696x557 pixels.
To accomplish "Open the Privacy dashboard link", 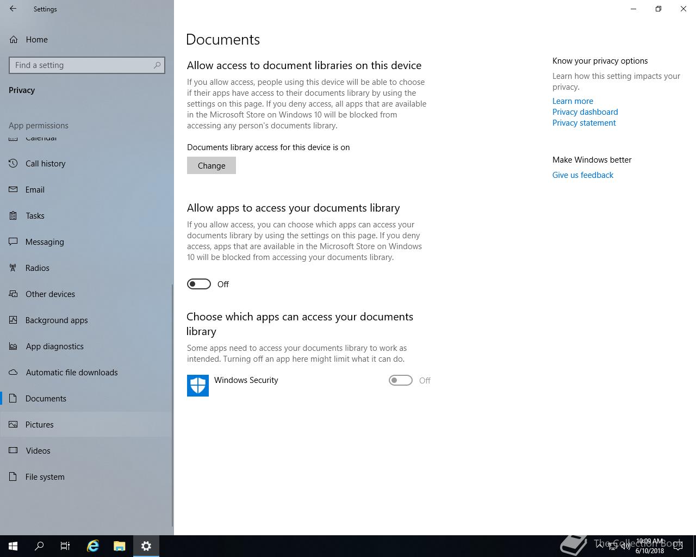I will pyautogui.click(x=585, y=112).
